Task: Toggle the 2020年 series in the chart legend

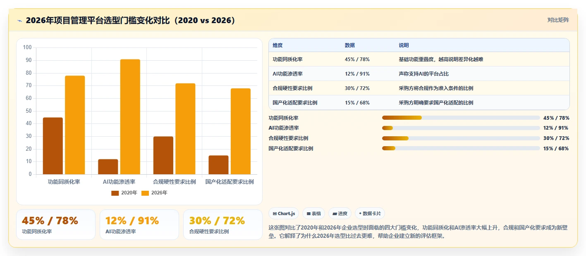Action: (x=124, y=193)
